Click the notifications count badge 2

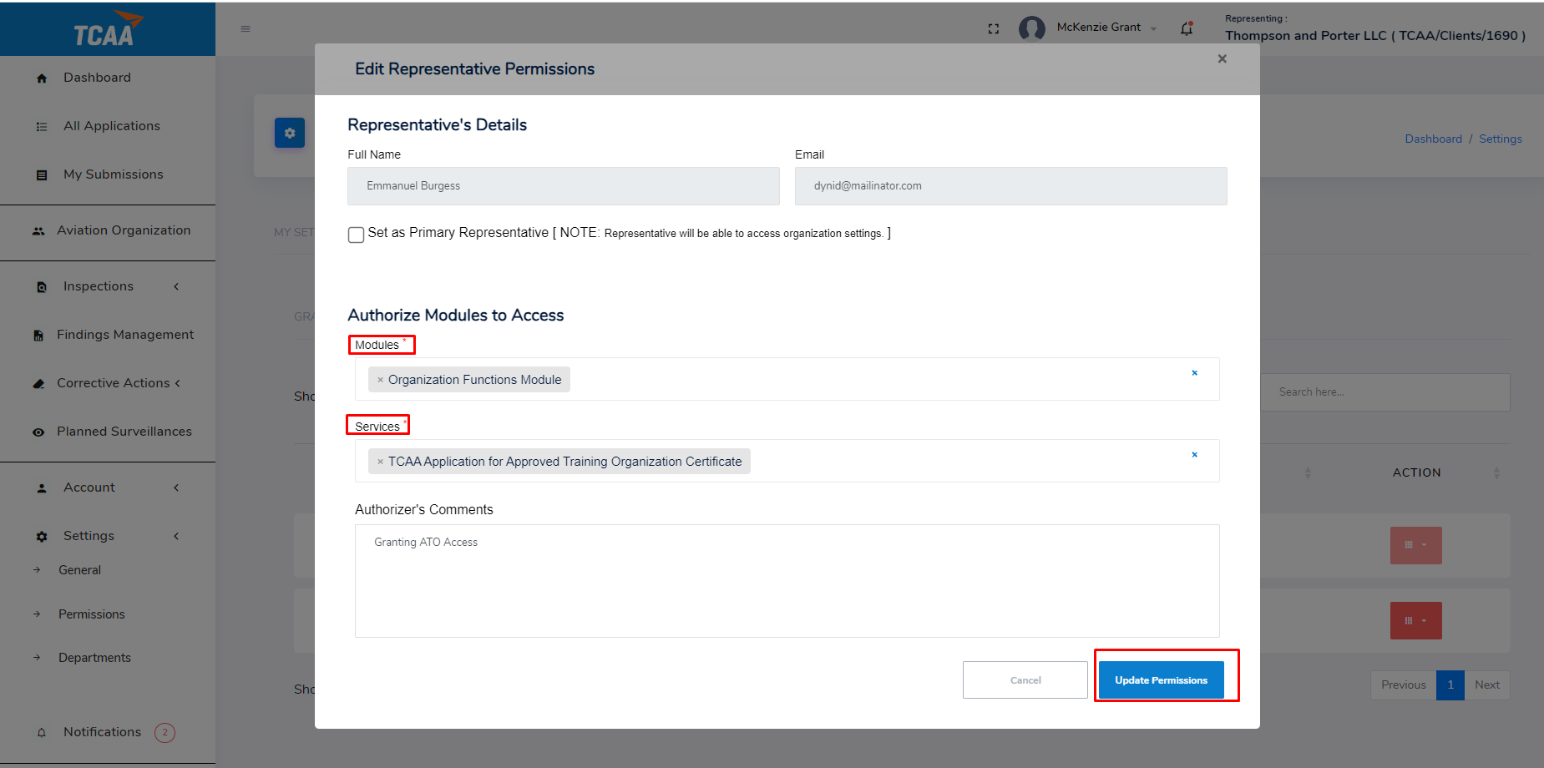coord(165,733)
